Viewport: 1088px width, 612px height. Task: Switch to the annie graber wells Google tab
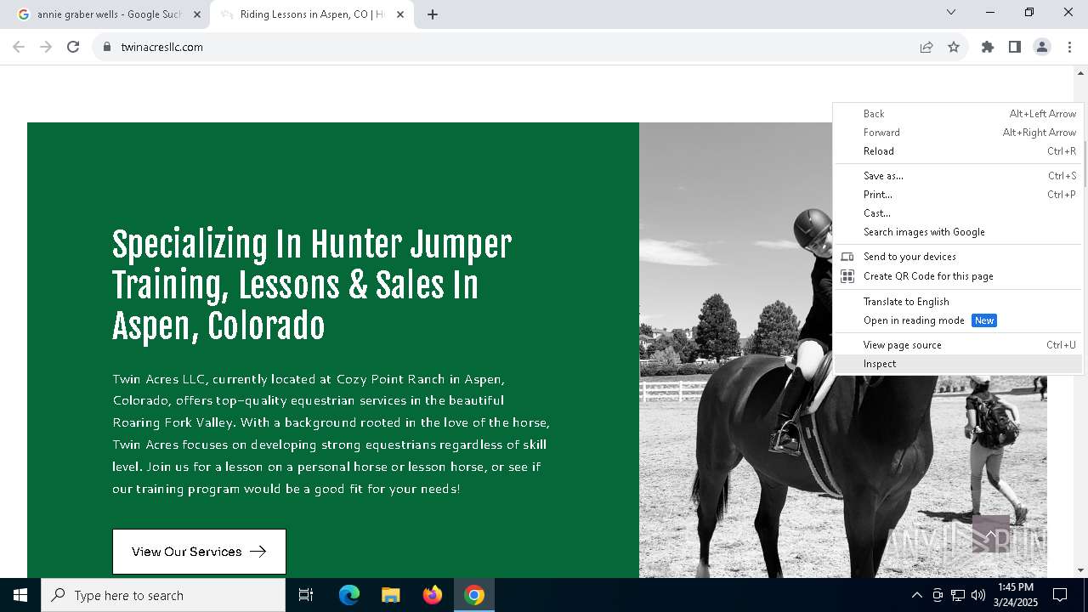109,14
